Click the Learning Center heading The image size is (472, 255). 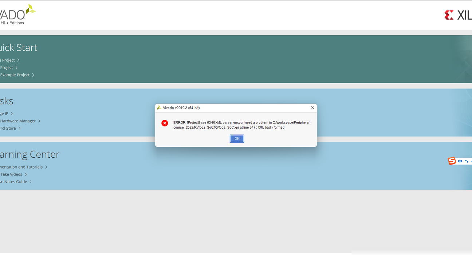pos(29,154)
